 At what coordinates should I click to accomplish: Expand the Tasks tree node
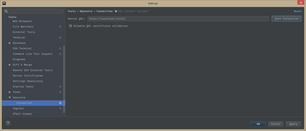[10, 92]
